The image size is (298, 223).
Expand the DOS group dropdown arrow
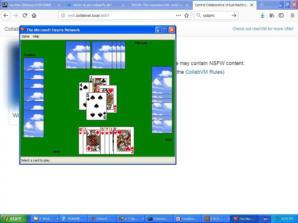[228, 219]
